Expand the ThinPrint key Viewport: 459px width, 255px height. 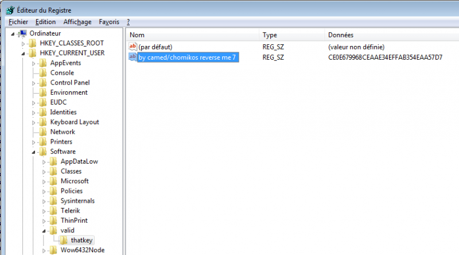coord(44,221)
